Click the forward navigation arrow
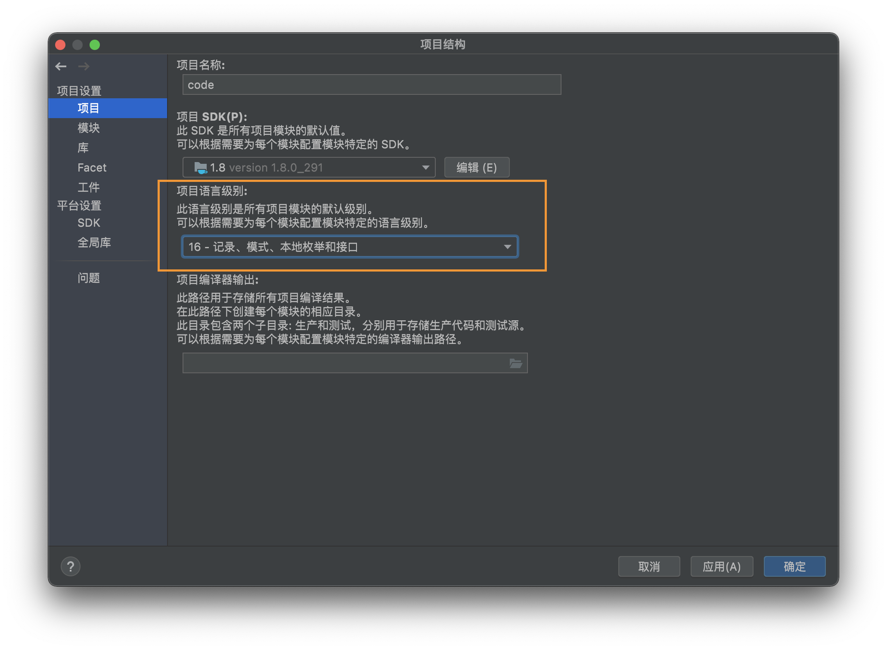887x650 pixels. [84, 66]
